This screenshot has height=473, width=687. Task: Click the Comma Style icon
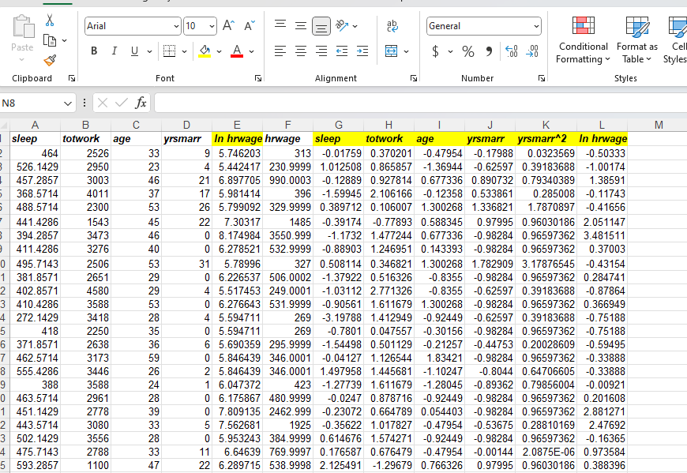490,51
